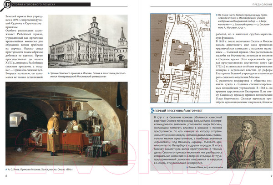
Task: Click the header История уголовного розыска
Action: click(36, 5)
